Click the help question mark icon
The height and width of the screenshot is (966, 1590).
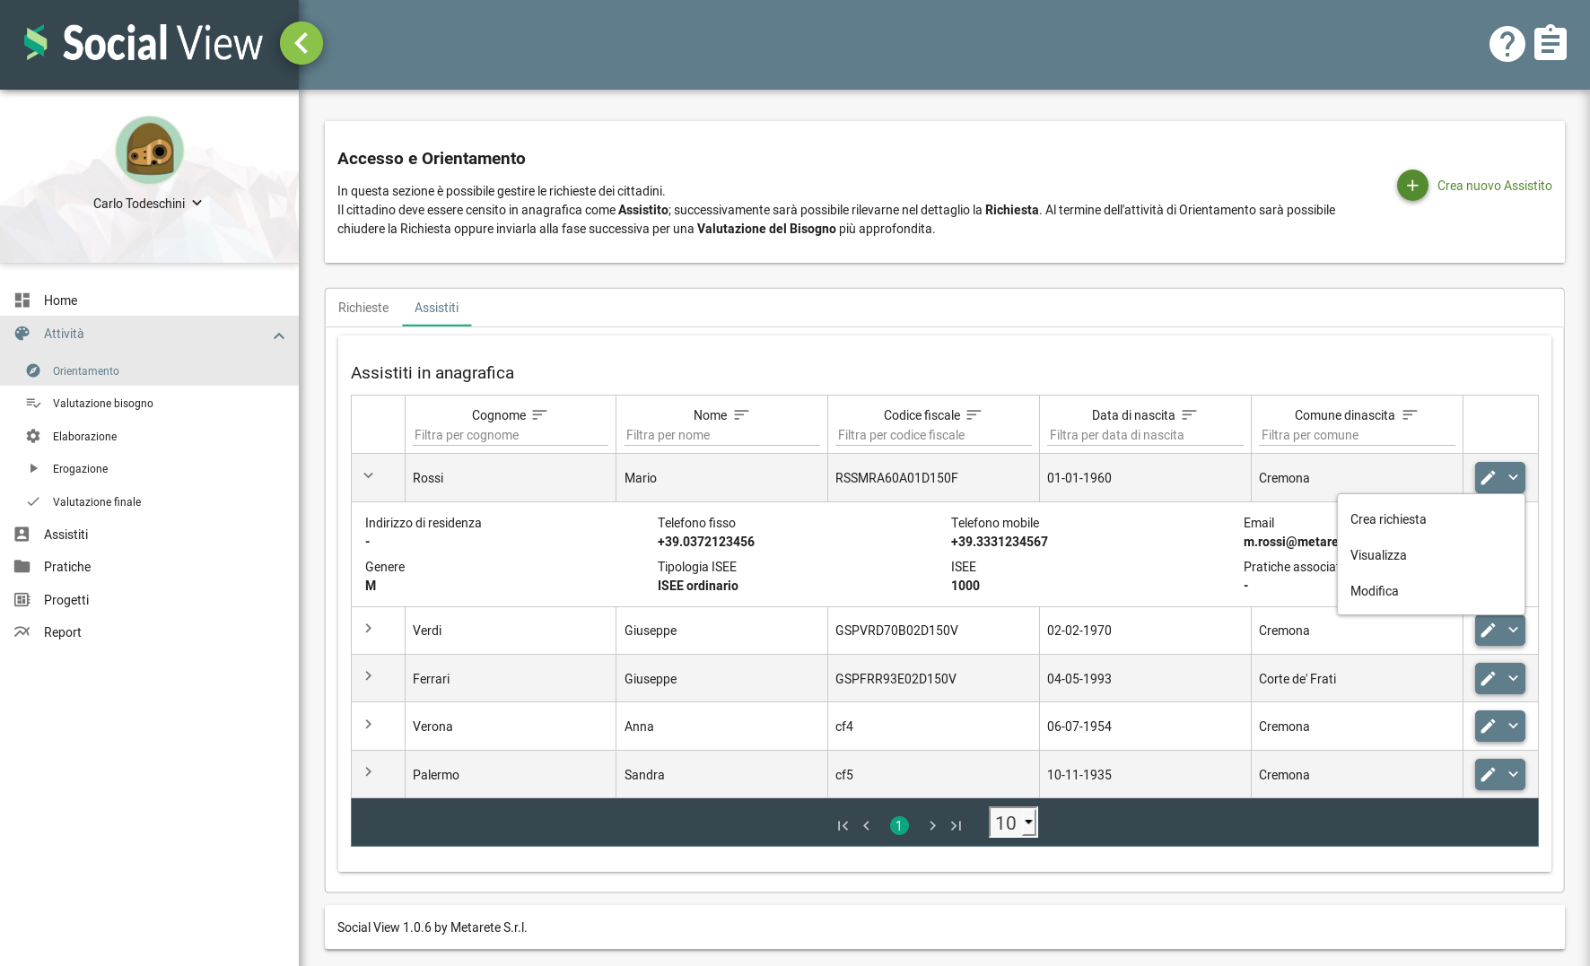(x=1507, y=43)
